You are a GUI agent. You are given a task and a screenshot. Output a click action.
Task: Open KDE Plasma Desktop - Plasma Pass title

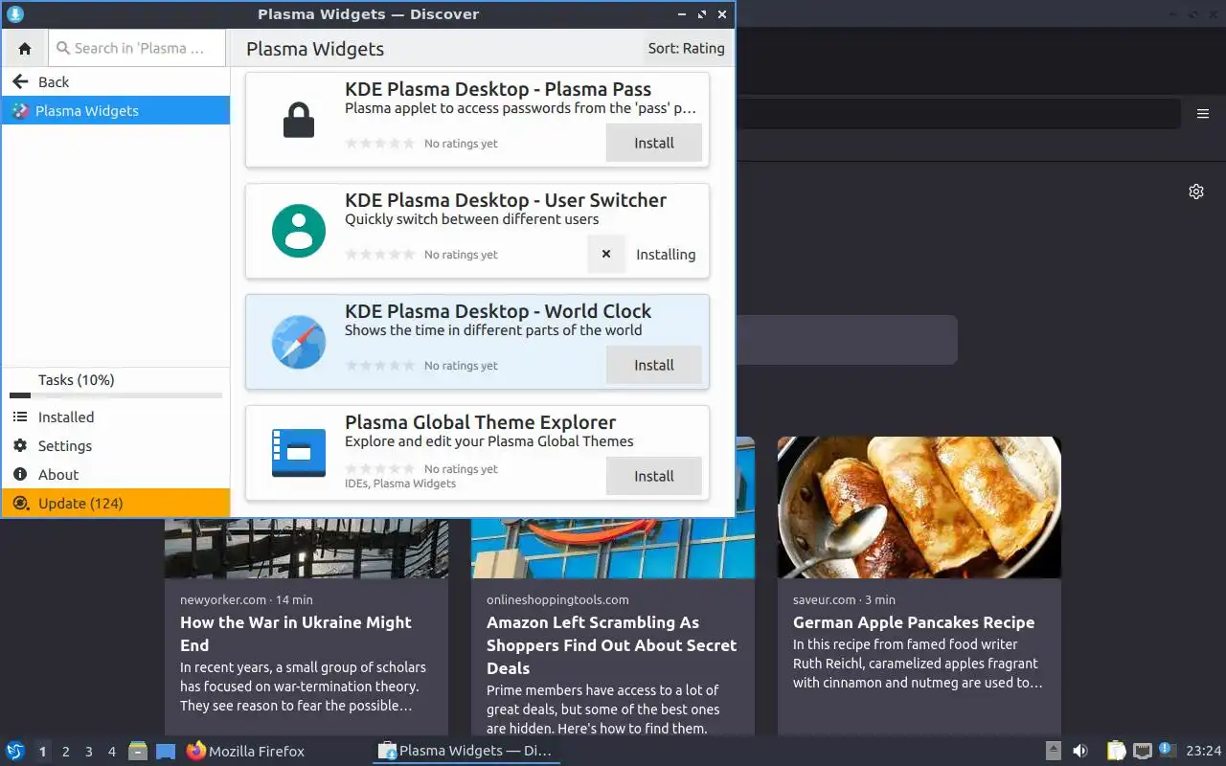498,89
